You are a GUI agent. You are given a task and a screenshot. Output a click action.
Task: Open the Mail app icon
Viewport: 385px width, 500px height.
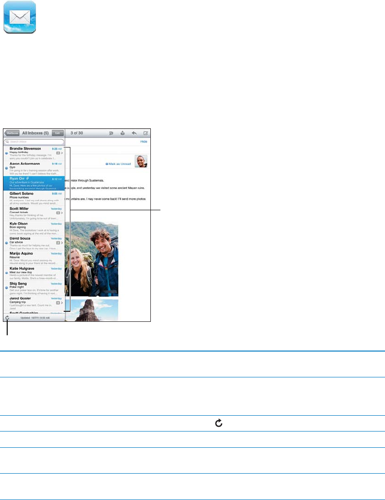tap(20, 17)
